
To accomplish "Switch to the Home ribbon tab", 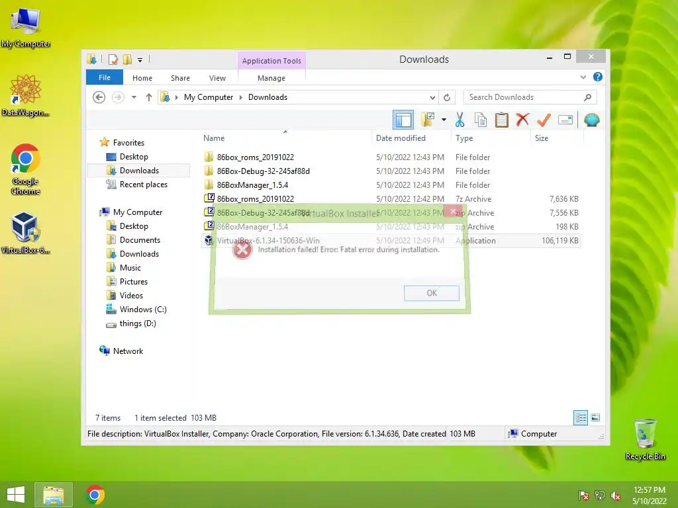I will click(x=142, y=78).
